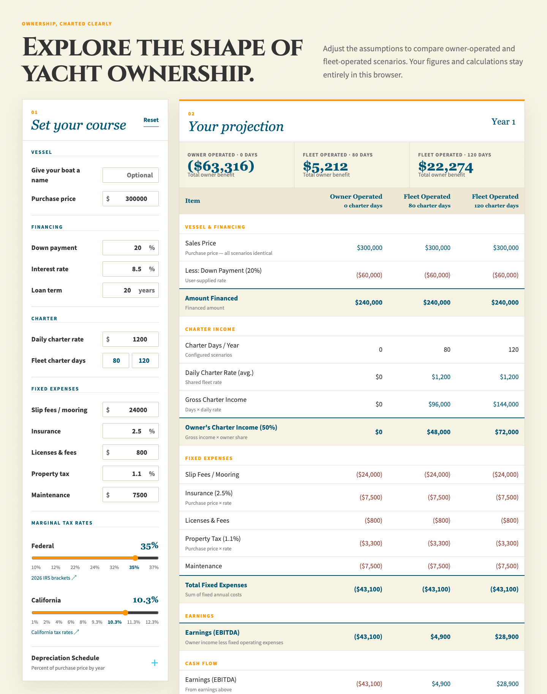Viewport: 547px width, 694px height.
Task: Edit the Licenses & fees field
Action: (131, 452)
